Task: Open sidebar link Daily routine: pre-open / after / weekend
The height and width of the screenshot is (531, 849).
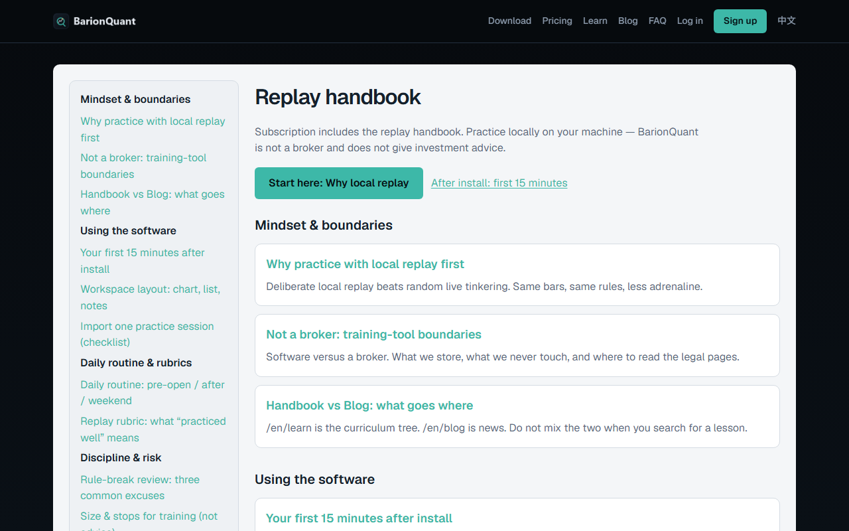Action: click(x=153, y=392)
